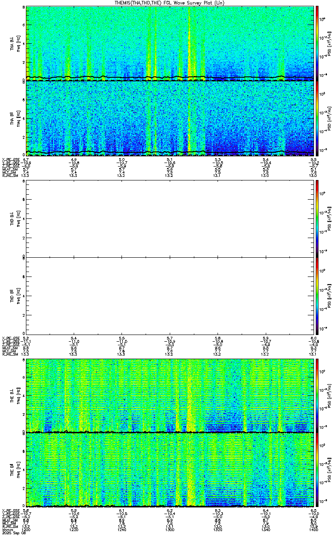Select the THA B-parallel spectrogram panel
Viewport: 335px width, 536px height.
tap(170, 118)
